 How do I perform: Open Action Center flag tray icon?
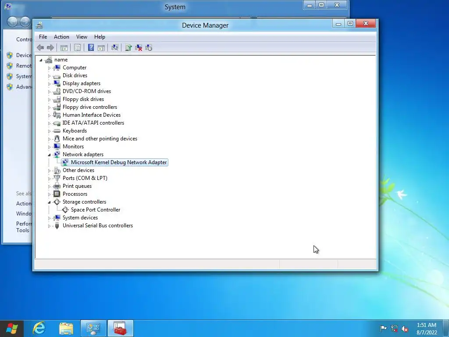click(383, 329)
